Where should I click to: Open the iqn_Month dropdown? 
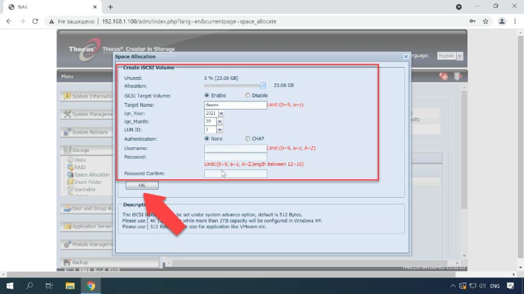[219, 121]
